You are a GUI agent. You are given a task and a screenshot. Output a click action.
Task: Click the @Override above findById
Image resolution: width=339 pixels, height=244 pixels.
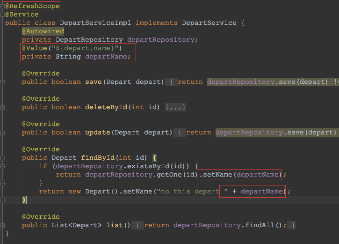click(41, 149)
